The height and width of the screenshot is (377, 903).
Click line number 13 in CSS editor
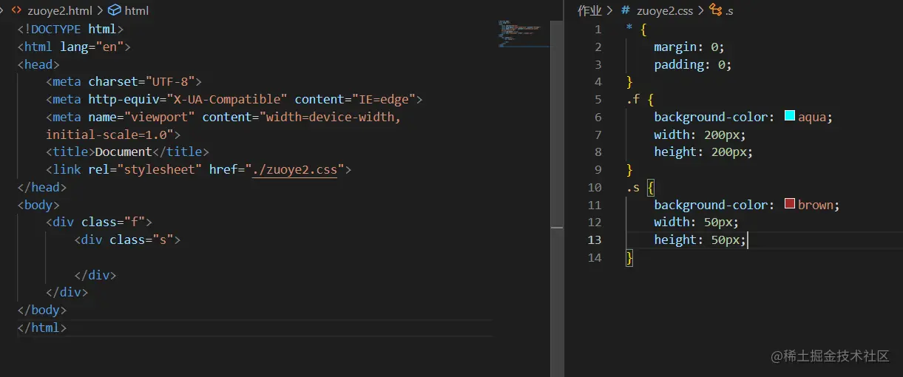[x=595, y=240]
